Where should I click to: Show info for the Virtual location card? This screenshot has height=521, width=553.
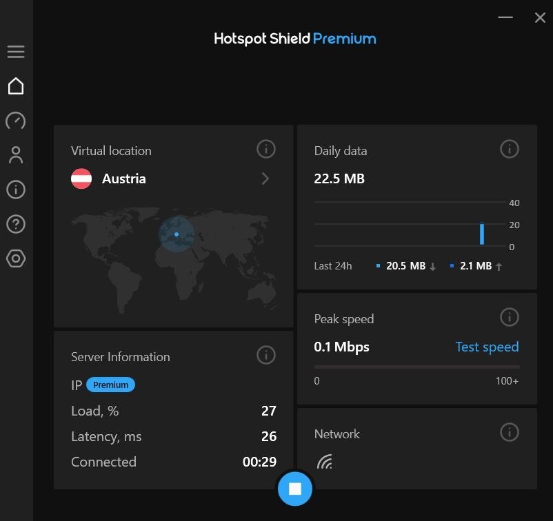coord(266,149)
